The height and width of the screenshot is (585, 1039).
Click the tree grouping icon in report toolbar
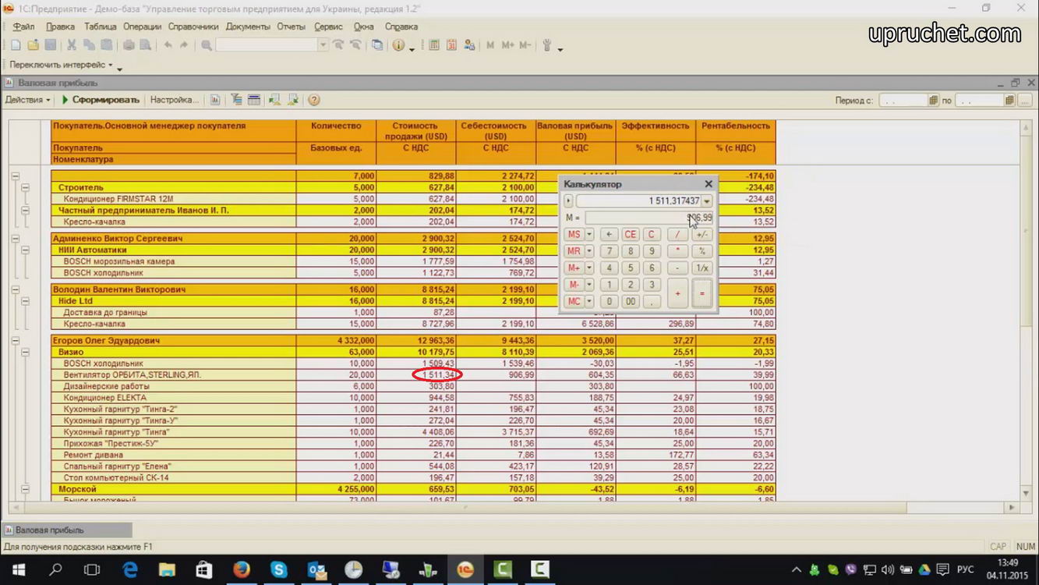(236, 100)
